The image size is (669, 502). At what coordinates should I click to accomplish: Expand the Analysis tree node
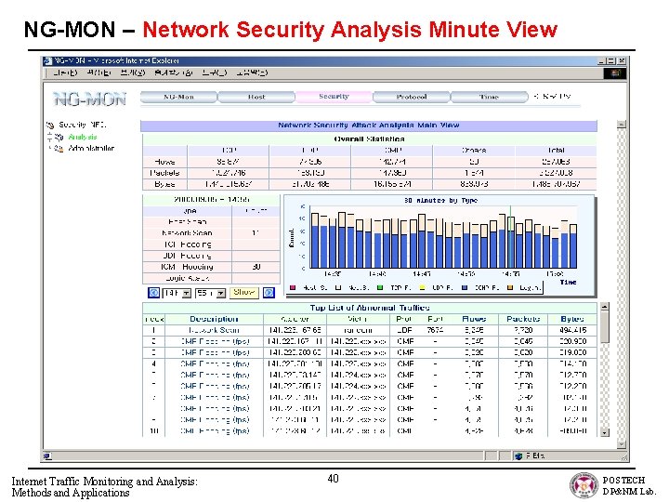[x=49, y=137]
